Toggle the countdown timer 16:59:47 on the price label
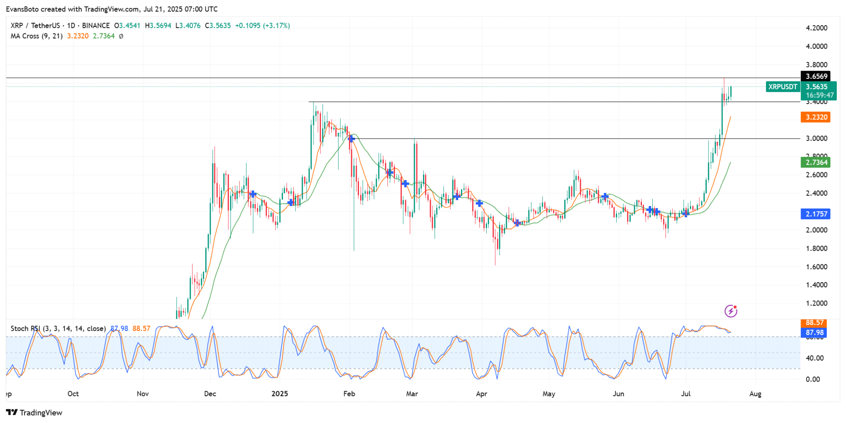 [820, 95]
